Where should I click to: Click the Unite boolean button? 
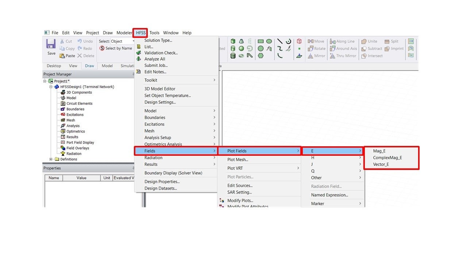(369, 41)
